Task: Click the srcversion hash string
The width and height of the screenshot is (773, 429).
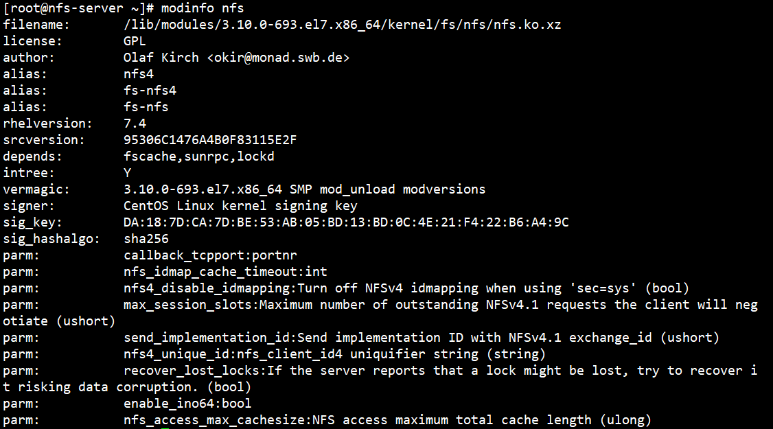Action: [x=210, y=140]
